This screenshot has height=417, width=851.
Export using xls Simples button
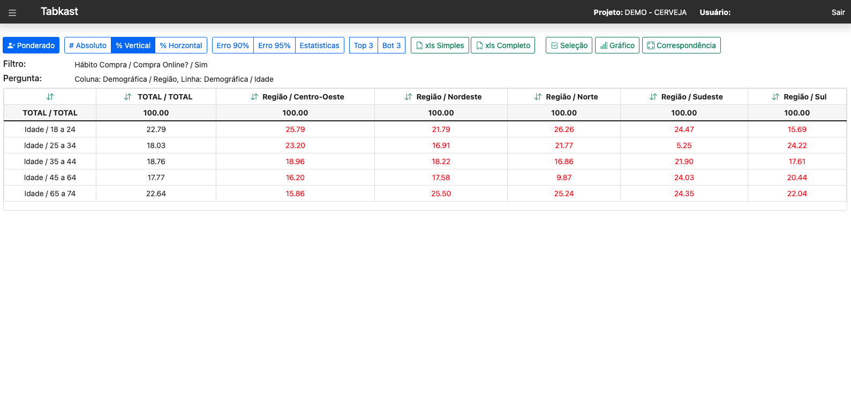point(440,45)
